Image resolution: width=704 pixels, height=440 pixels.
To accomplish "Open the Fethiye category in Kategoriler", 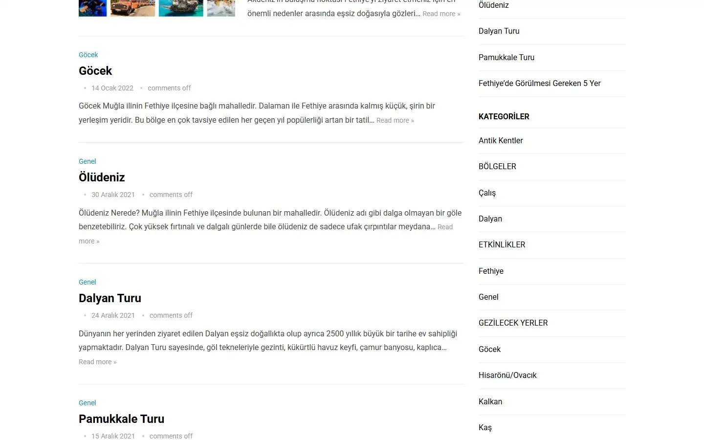I will pos(491,271).
